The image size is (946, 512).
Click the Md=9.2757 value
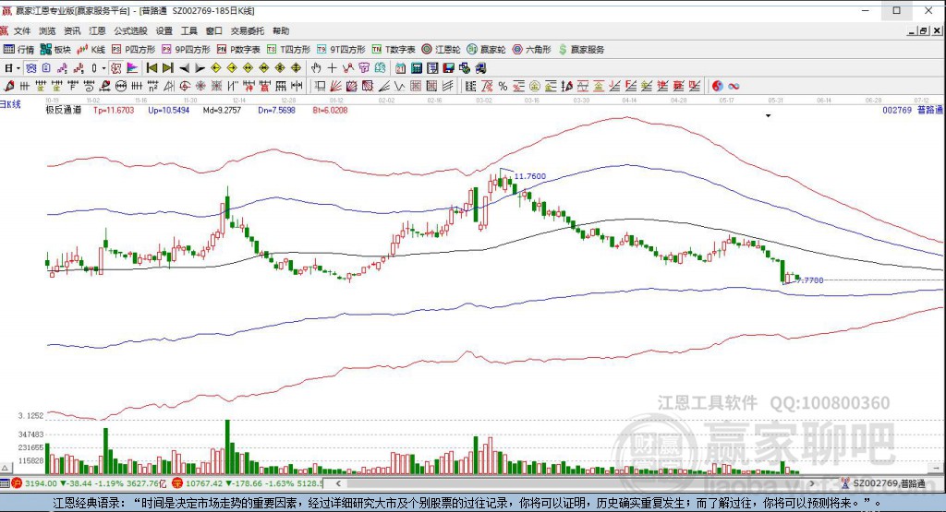tap(222, 110)
